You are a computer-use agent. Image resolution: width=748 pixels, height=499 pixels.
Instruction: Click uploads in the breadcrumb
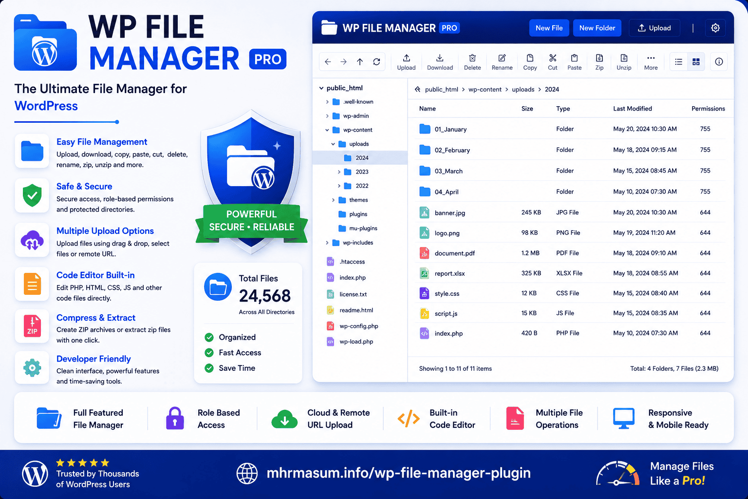click(523, 89)
